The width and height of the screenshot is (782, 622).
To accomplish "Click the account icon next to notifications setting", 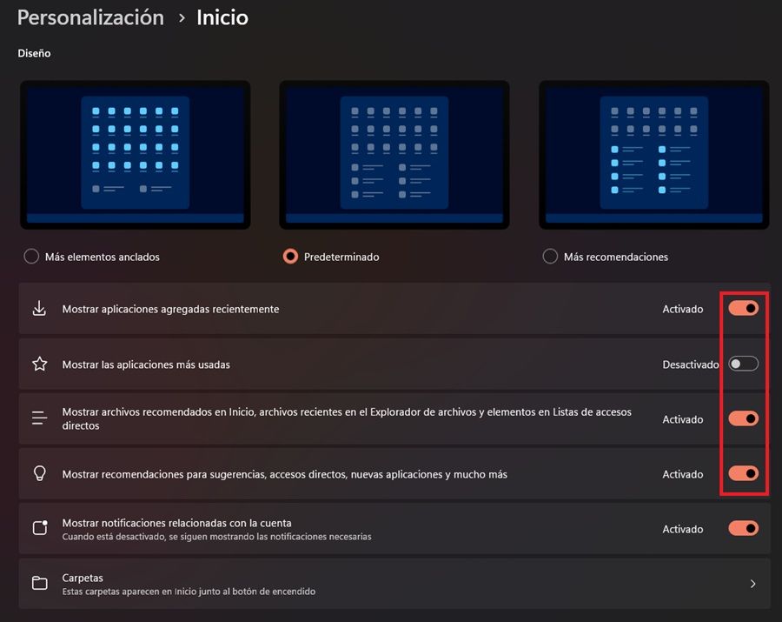I will [x=38, y=528].
